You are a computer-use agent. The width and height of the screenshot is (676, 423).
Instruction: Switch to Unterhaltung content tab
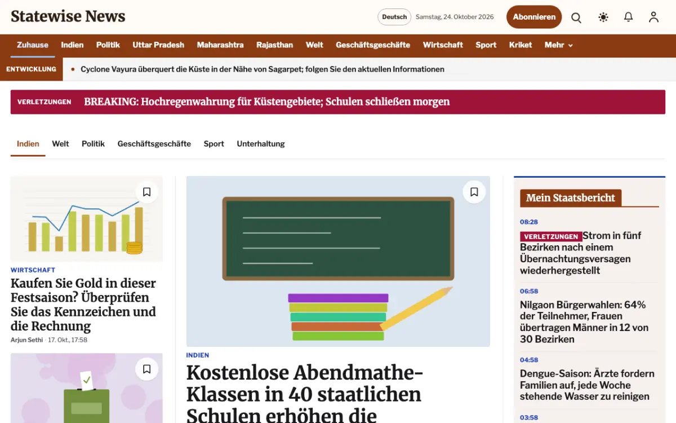tap(261, 144)
